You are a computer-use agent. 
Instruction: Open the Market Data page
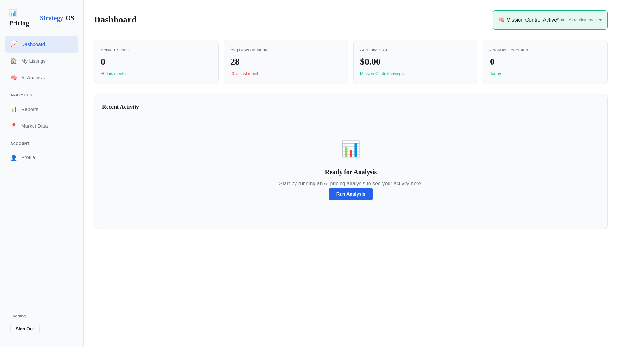tap(42, 126)
